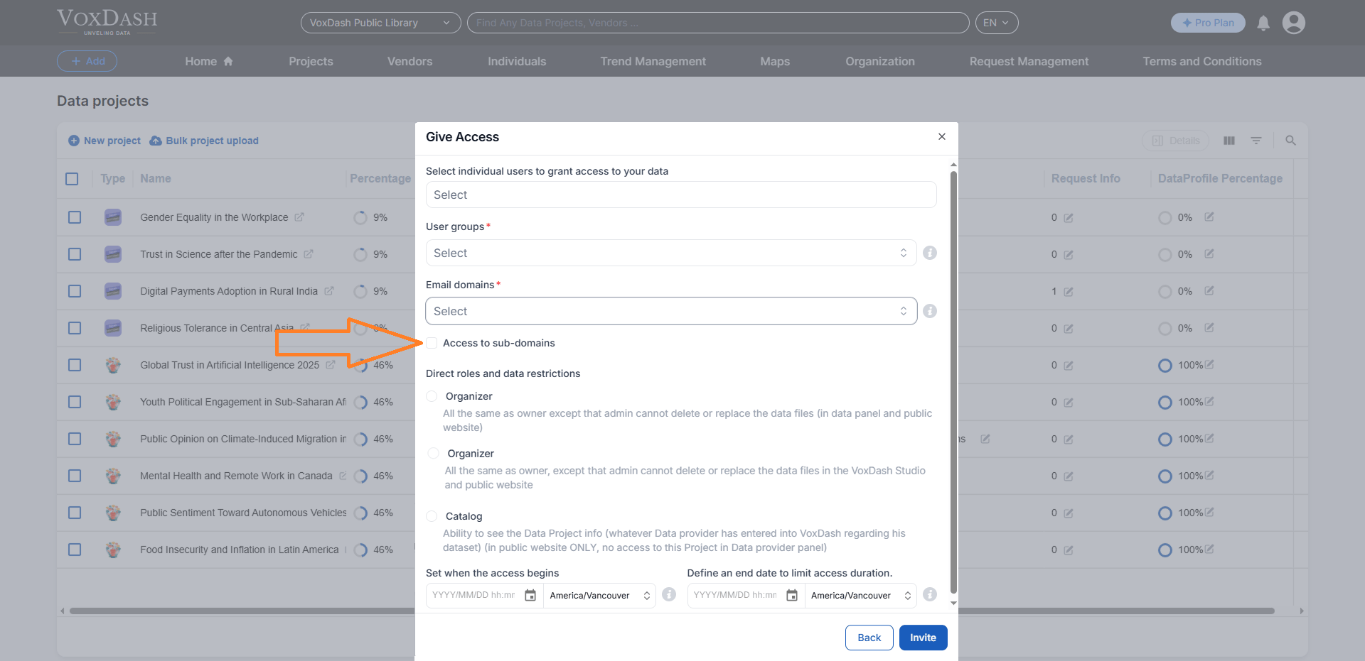Change the start date America/Vancouver timezone
The image size is (1365, 661).
tap(599, 596)
